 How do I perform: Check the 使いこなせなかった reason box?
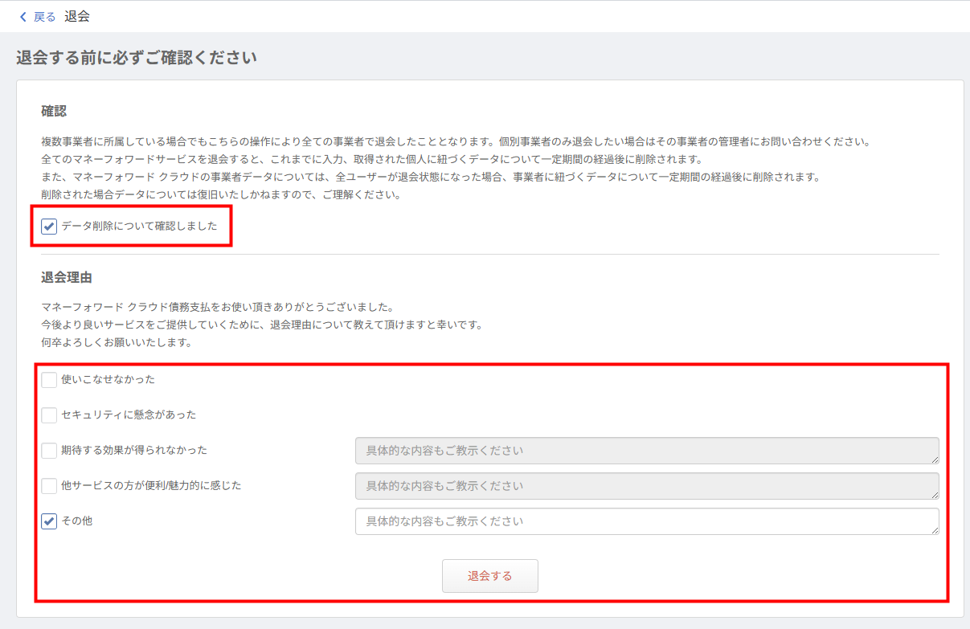tap(49, 380)
